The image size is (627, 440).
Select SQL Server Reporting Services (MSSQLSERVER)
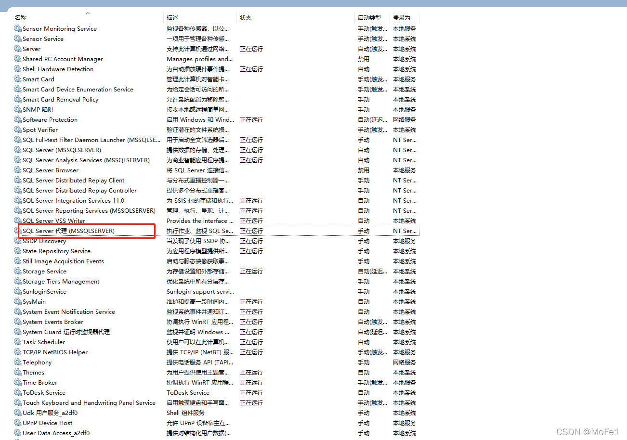89,210
